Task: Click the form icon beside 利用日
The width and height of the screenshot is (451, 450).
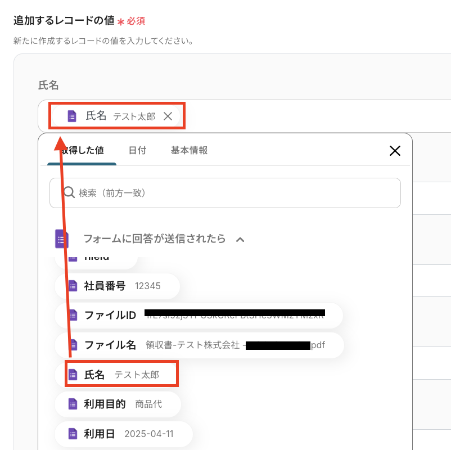Action: [x=73, y=434]
